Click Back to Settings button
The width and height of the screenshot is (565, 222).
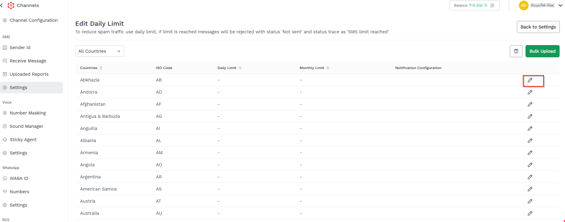[538, 27]
